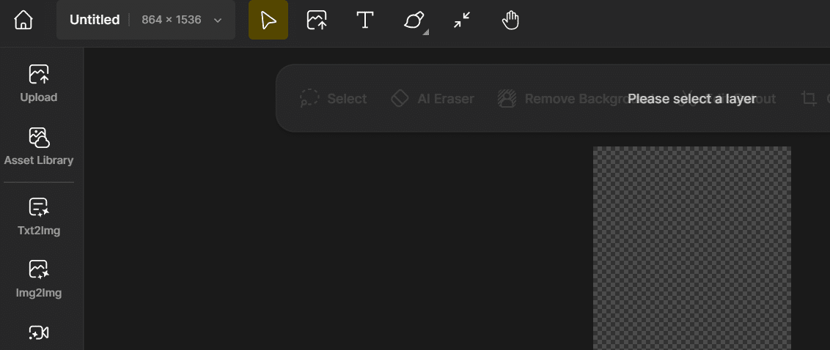
Task: Open the brush tool options triangle
Action: click(425, 32)
